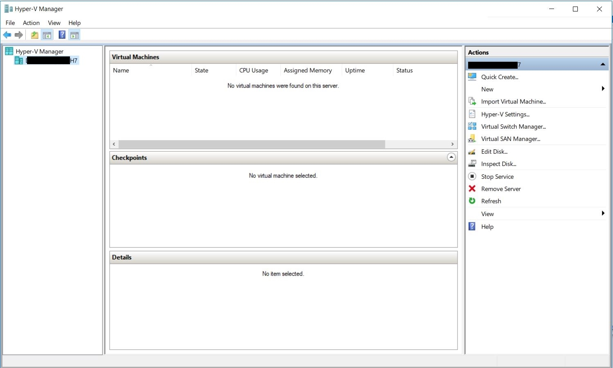Click the Virtual Switch Manager icon
This screenshot has height=368, width=613.
pos(472,126)
